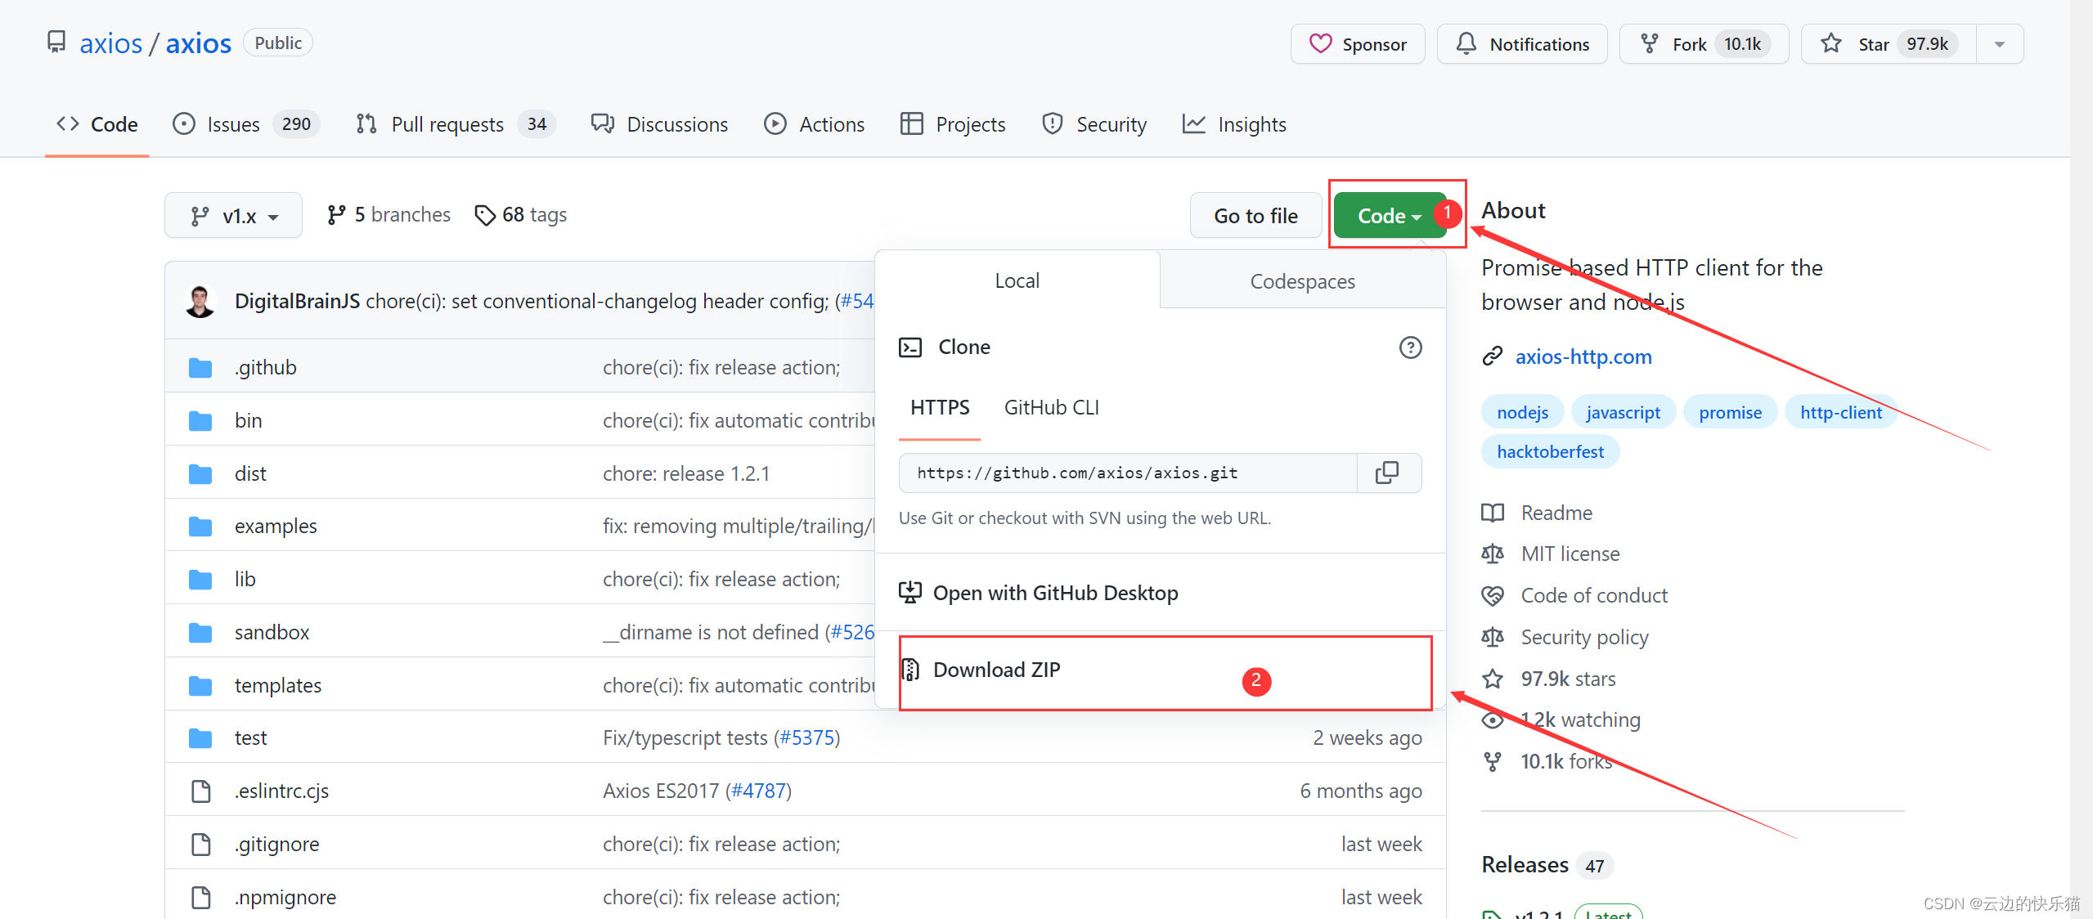The image size is (2093, 919).
Task: Open the Discussions tab
Action: point(659,124)
